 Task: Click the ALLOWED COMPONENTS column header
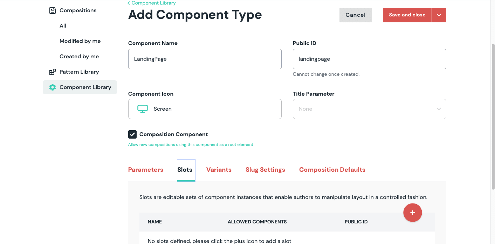click(x=257, y=222)
